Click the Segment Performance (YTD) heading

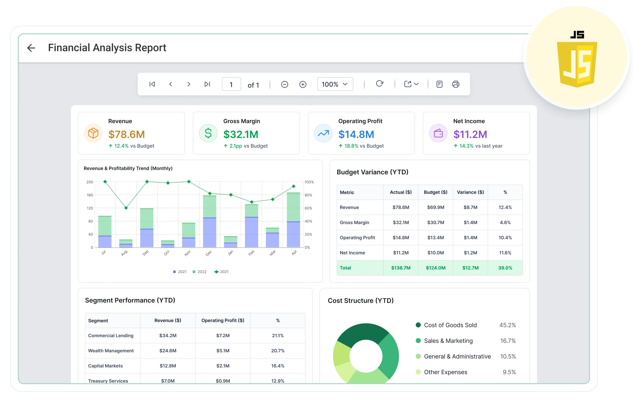coord(130,300)
